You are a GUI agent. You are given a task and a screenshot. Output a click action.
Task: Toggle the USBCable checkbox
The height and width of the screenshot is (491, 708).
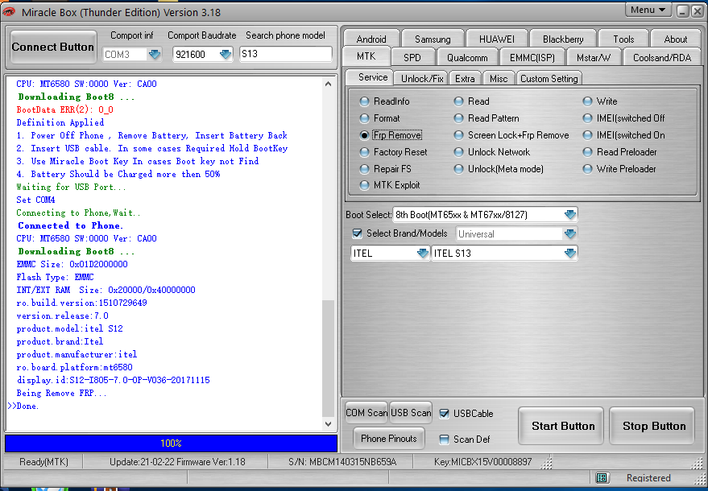445,414
